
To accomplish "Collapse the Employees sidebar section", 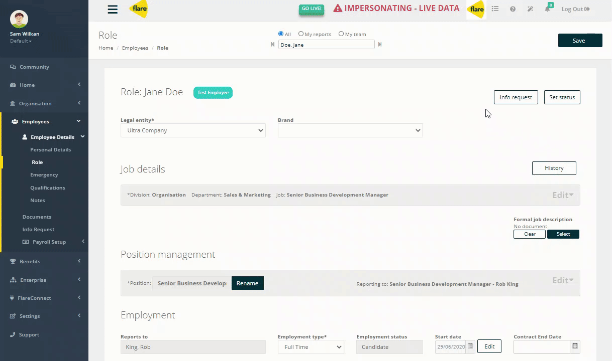I will click(79, 121).
